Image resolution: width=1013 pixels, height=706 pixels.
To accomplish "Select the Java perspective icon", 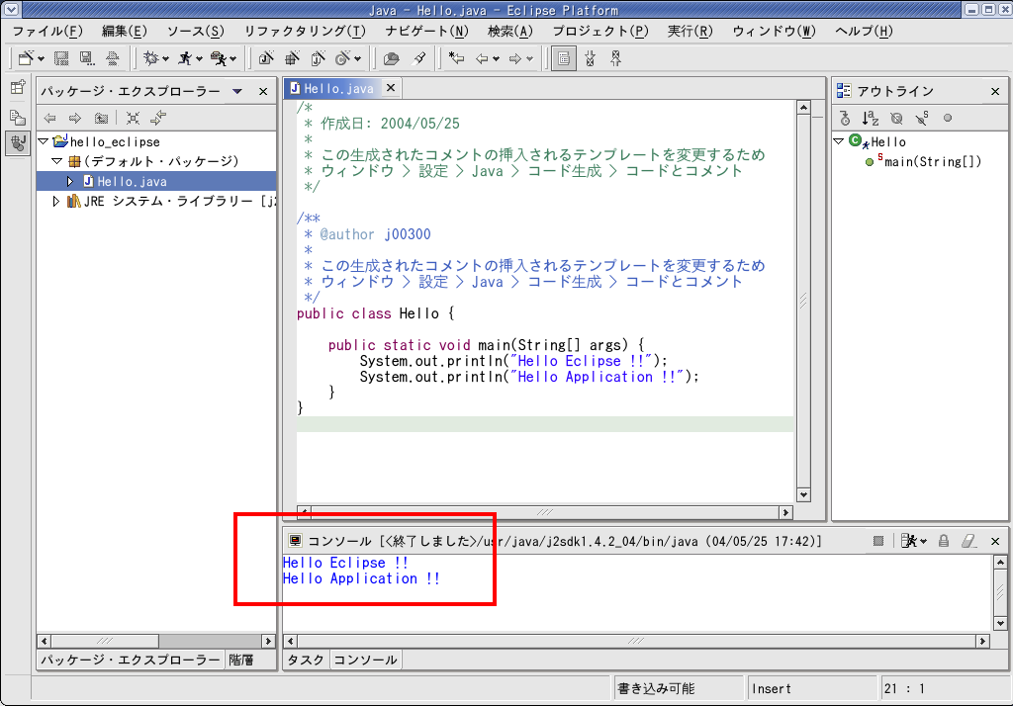I will [x=18, y=142].
